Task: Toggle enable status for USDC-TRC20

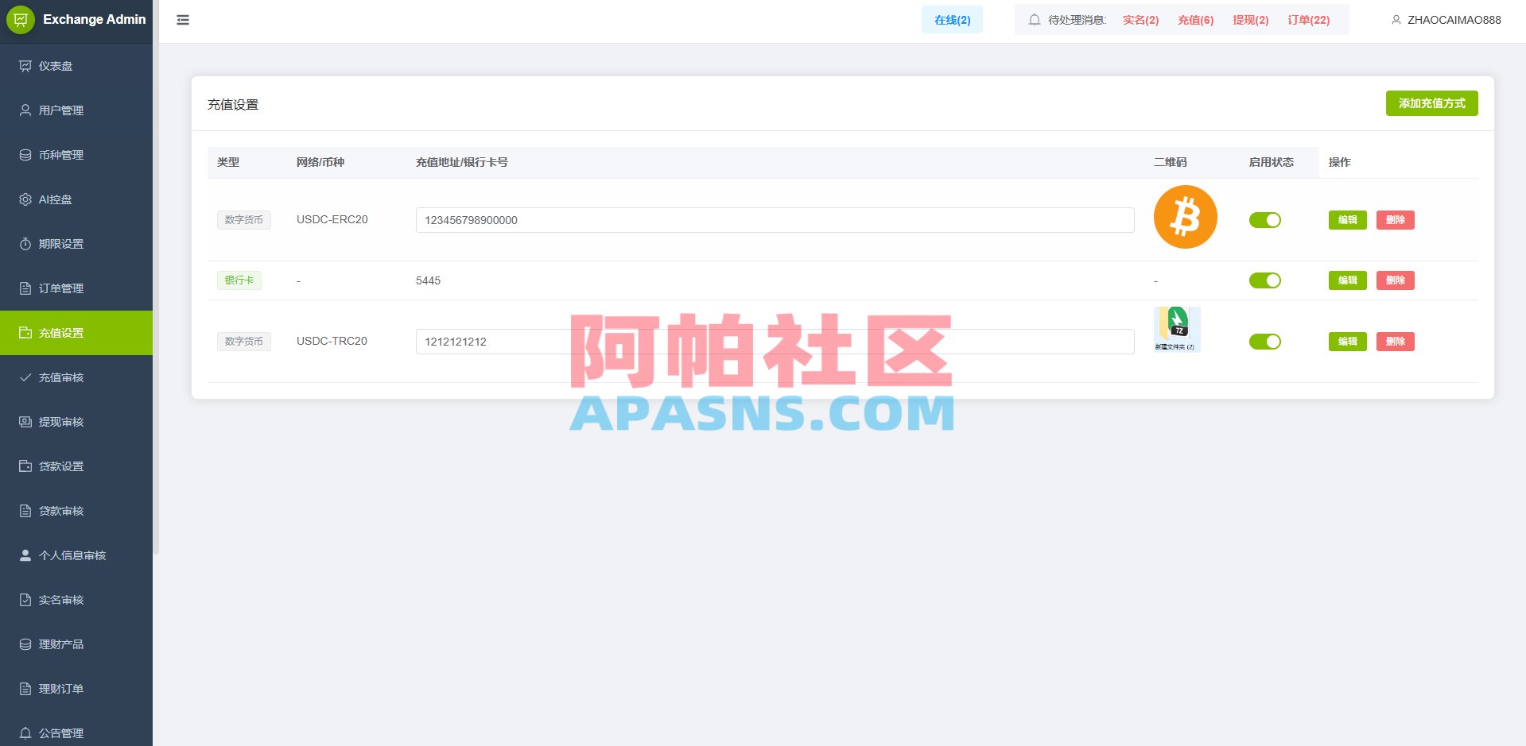Action: click(1264, 342)
